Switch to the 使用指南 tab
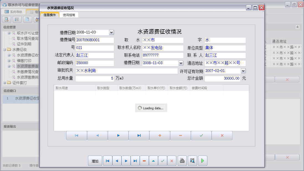The width and height of the screenshot is (304, 171). coord(69,15)
